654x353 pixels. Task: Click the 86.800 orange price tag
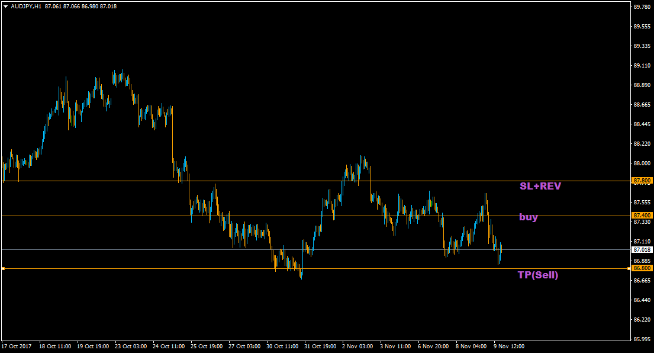(x=642, y=268)
